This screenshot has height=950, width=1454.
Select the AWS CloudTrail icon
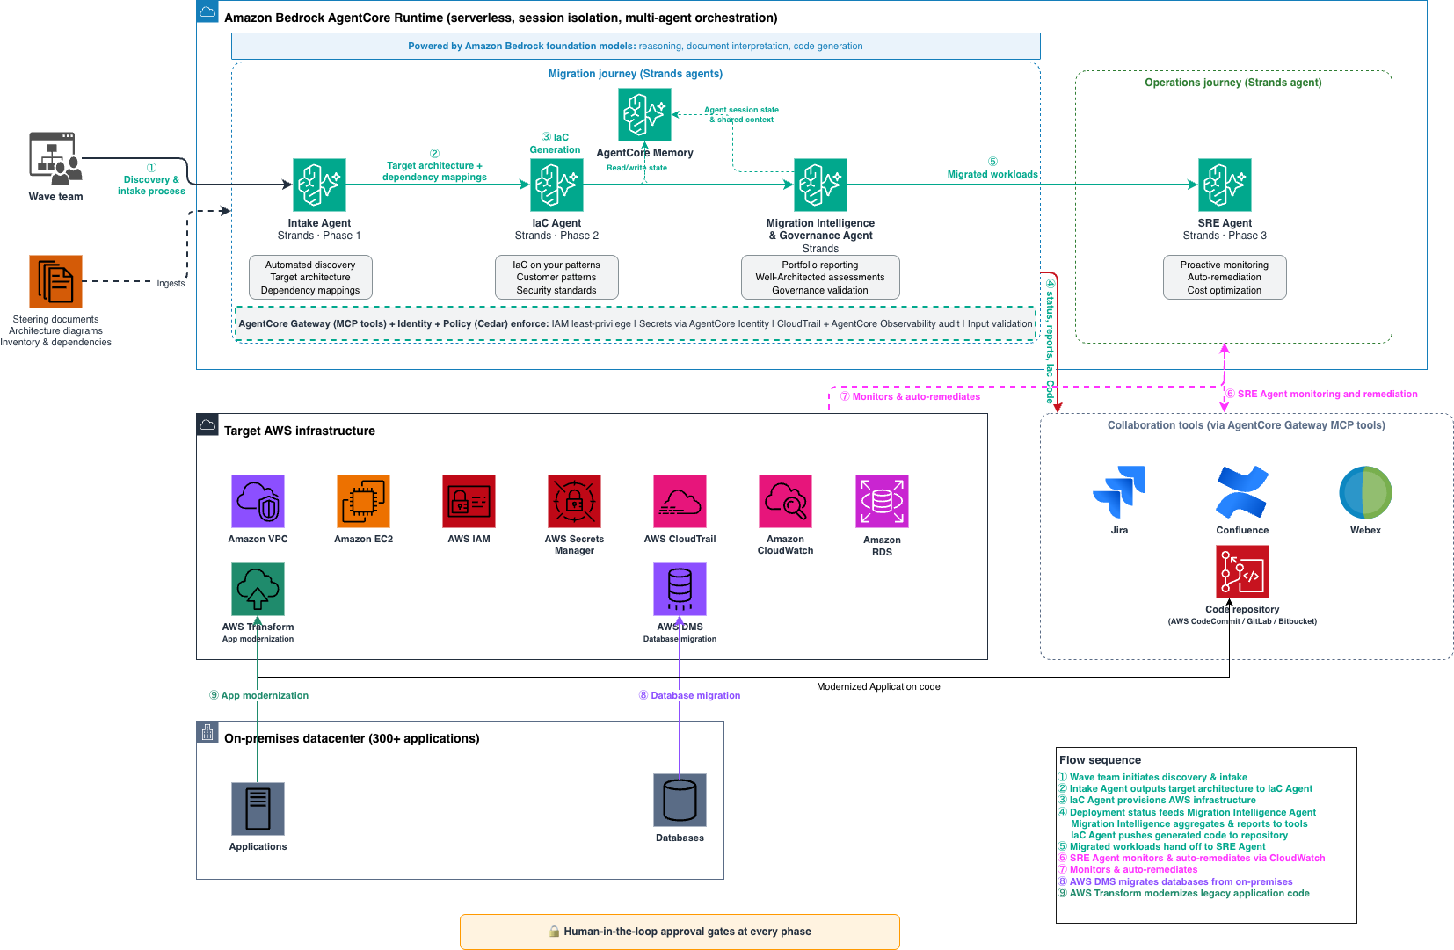[680, 501]
